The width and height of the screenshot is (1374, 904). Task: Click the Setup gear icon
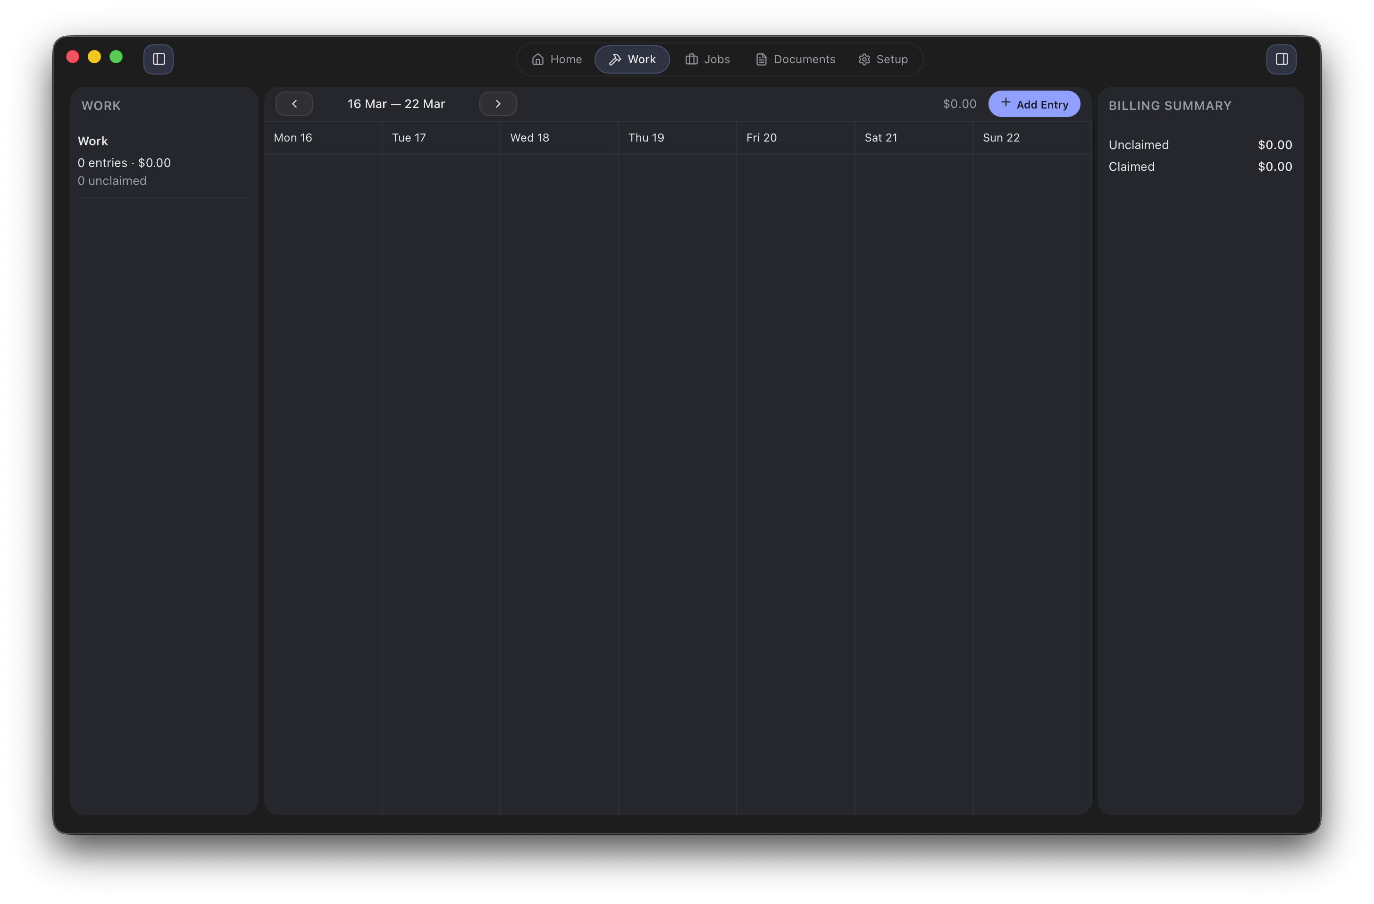point(863,59)
